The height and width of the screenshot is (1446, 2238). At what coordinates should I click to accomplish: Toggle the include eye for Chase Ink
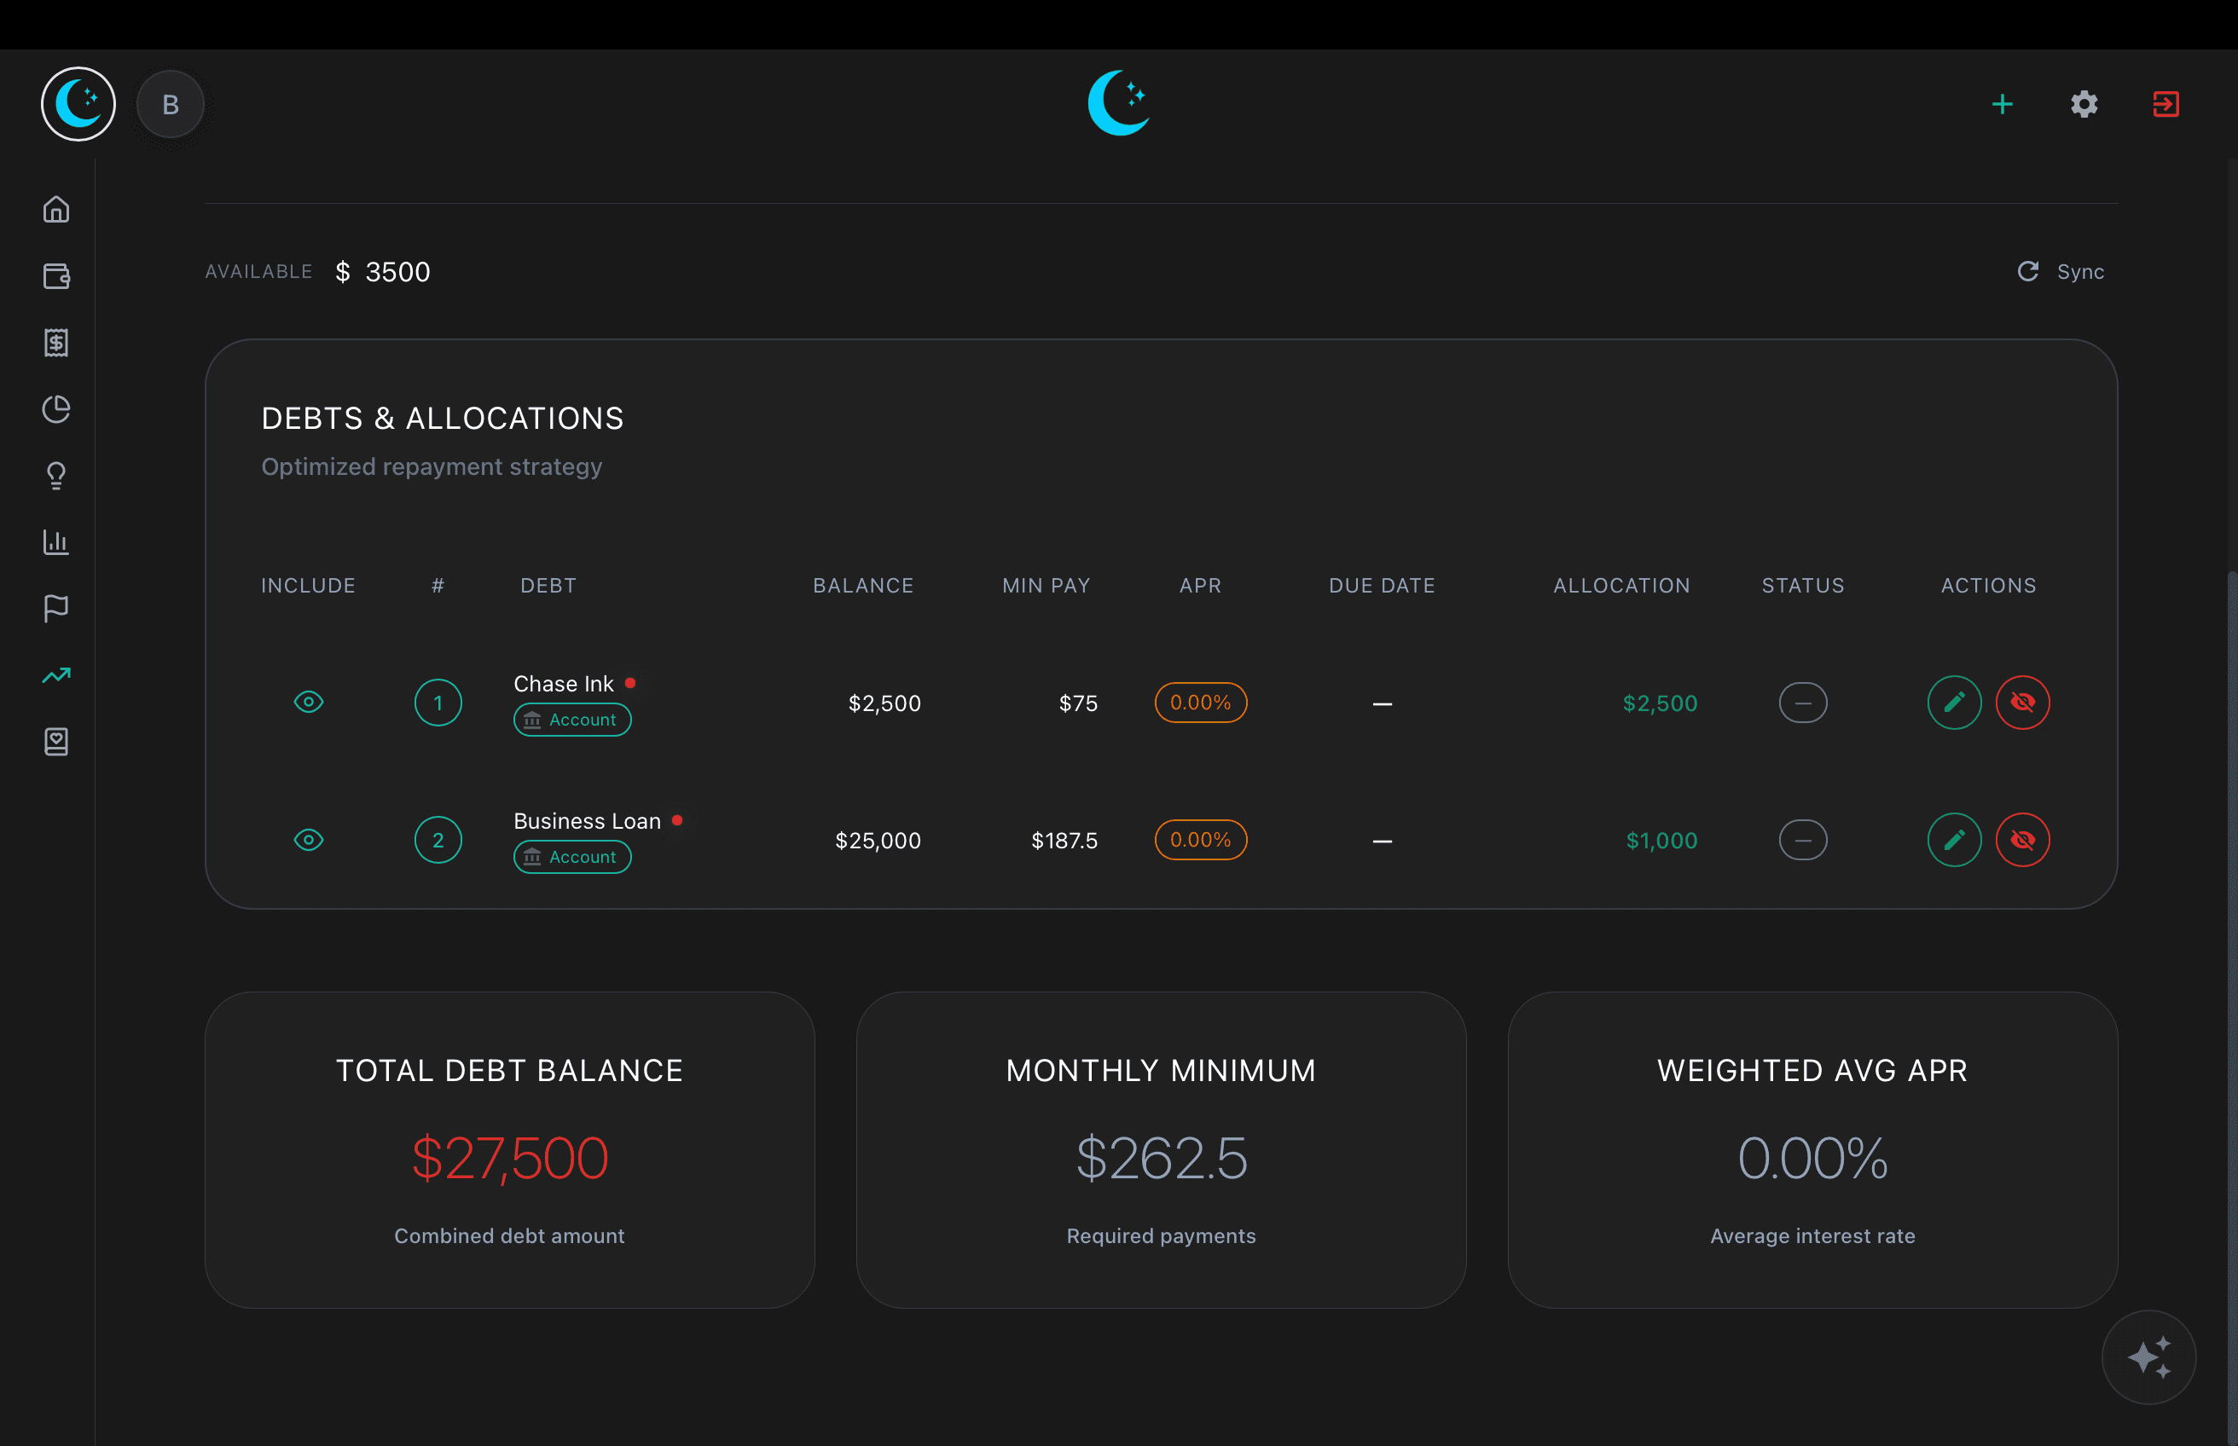pyautogui.click(x=308, y=703)
